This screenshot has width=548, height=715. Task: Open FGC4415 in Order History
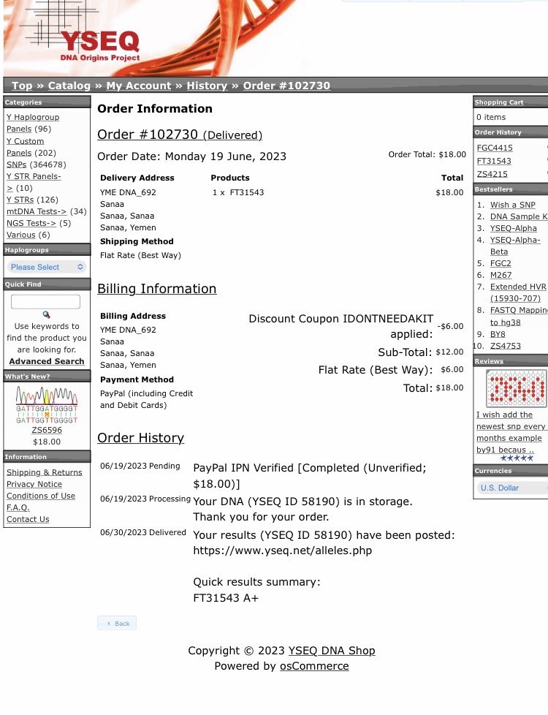click(495, 148)
